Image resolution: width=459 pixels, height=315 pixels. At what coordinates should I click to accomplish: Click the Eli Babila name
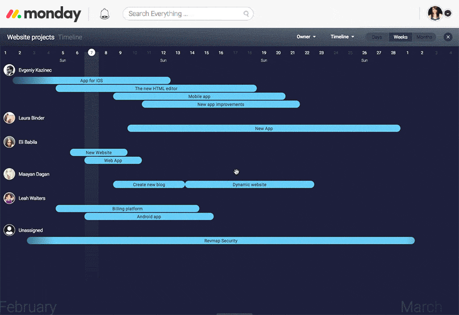(x=28, y=142)
